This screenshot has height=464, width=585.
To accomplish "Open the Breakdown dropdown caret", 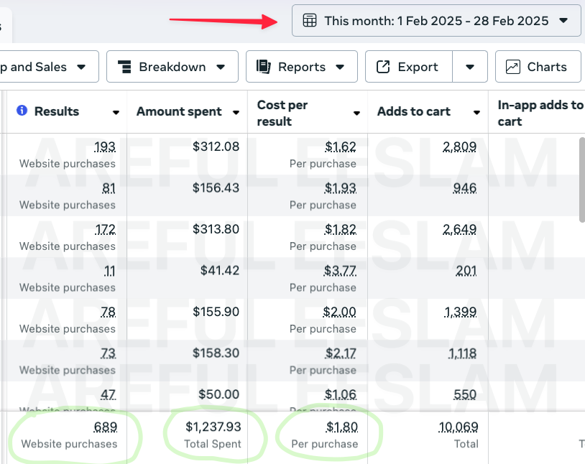I will [221, 67].
